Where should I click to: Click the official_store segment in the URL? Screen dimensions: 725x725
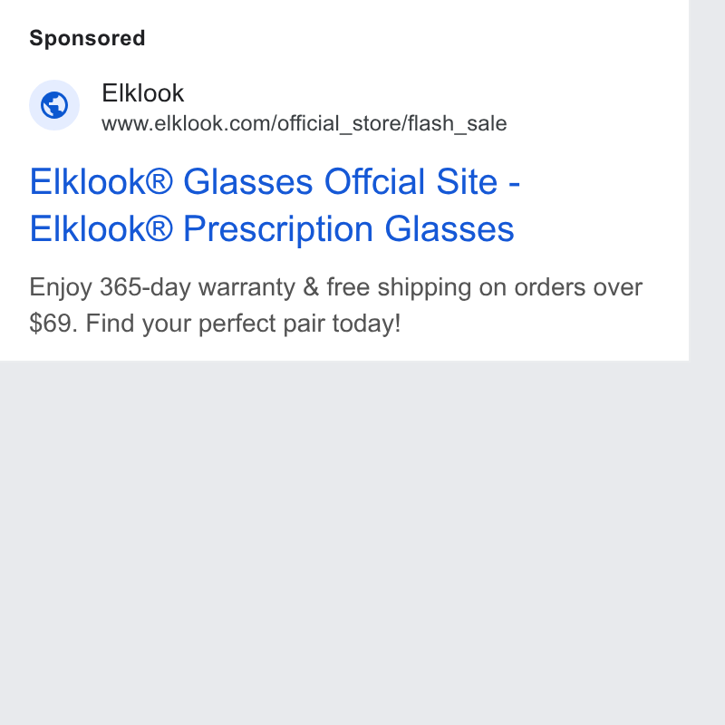(x=339, y=124)
